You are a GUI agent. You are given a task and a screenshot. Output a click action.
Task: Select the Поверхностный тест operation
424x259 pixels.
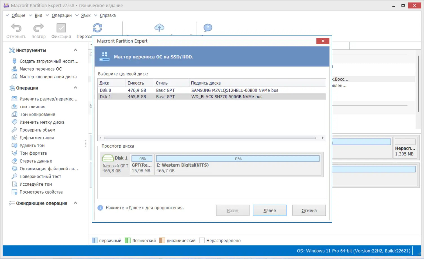pos(40,176)
